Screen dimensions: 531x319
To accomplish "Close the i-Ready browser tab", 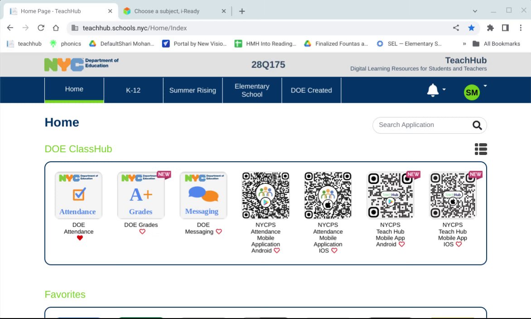I will tap(223, 11).
